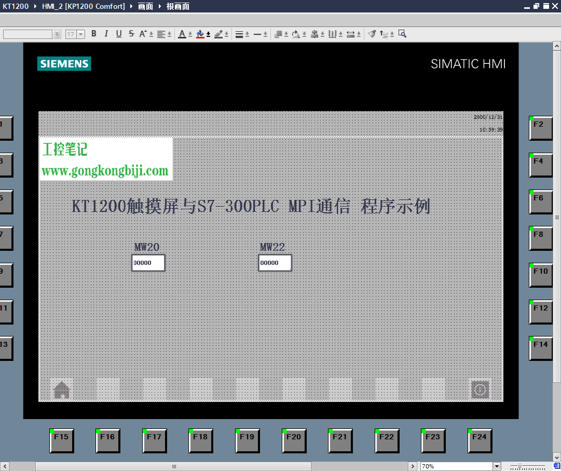Click the line width icon

tap(239, 34)
